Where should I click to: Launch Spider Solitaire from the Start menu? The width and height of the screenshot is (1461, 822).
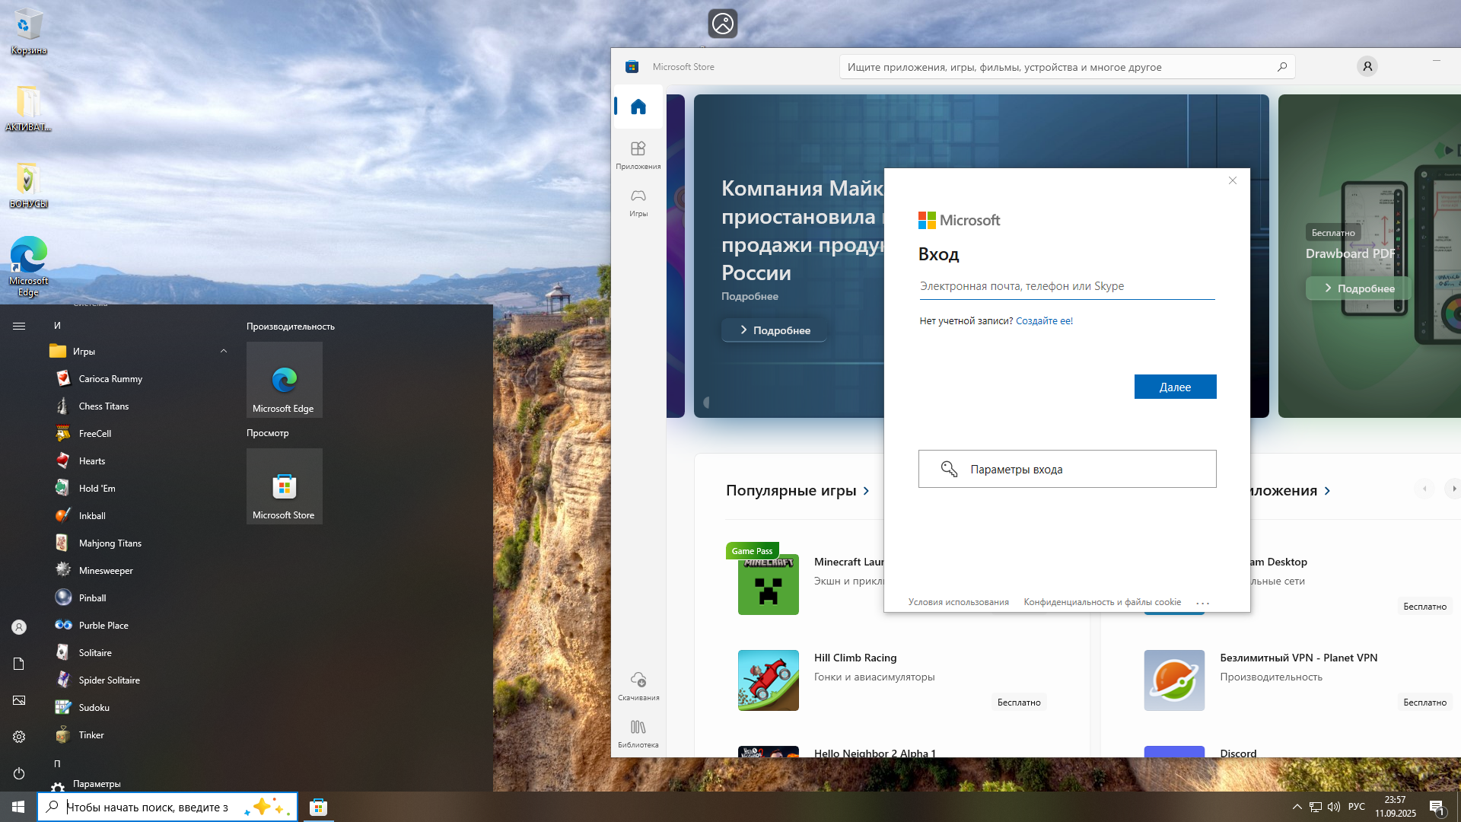click(x=137, y=680)
